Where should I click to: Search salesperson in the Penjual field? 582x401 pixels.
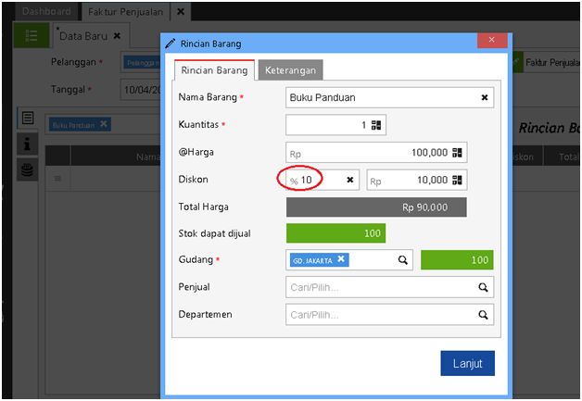pyautogui.click(x=483, y=287)
